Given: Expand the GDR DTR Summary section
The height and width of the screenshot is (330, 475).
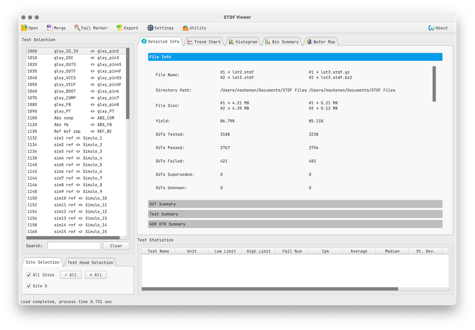Looking at the screenshot, I should pos(295,224).
